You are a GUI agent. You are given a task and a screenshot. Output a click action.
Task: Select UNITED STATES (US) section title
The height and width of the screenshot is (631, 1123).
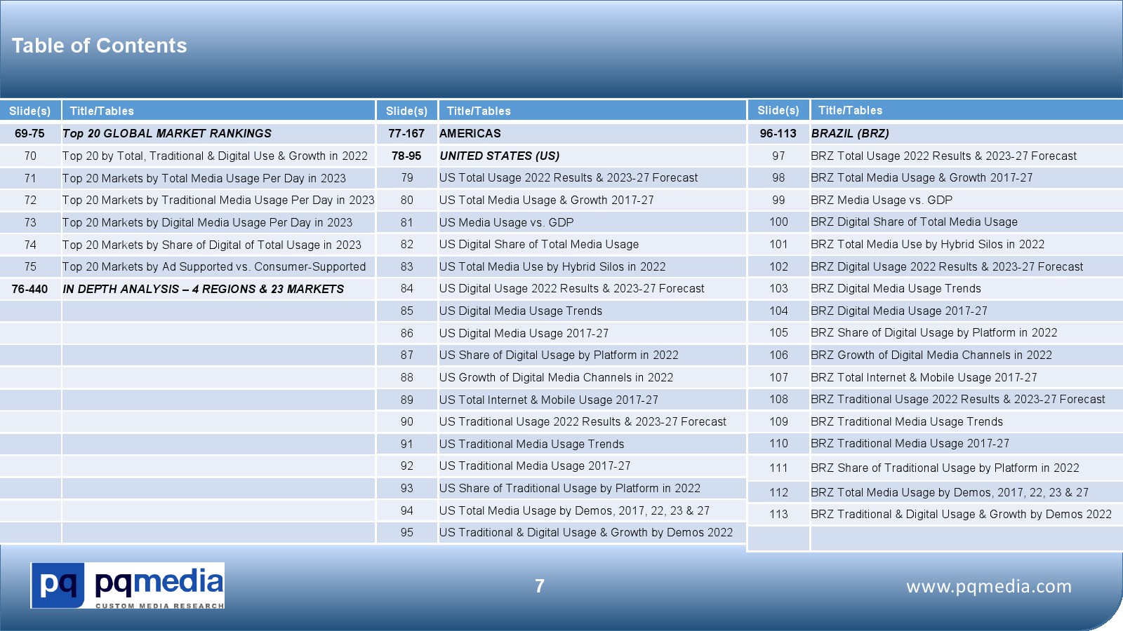499,156
